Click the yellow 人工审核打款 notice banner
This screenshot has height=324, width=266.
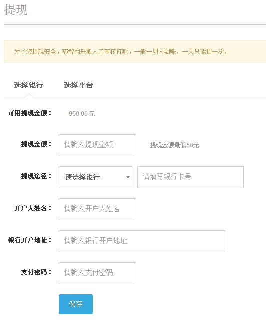(x=135, y=51)
